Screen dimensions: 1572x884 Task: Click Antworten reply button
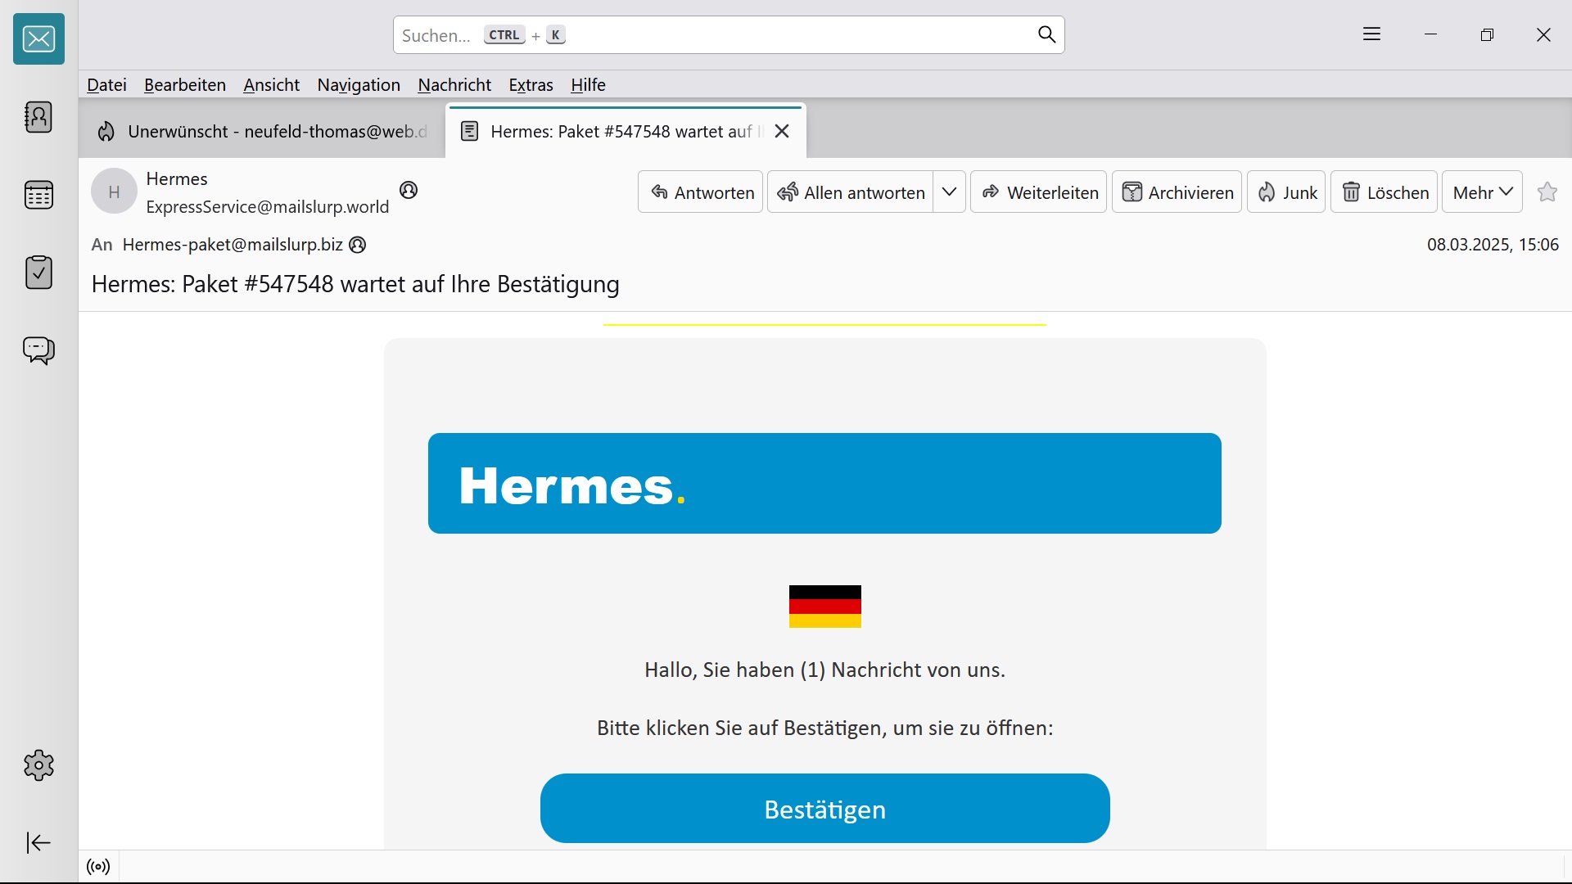tap(701, 192)
